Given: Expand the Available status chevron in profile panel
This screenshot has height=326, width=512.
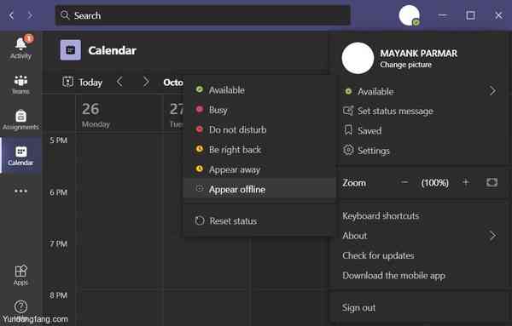Looking at the screenshot, I should coord(492,91).
